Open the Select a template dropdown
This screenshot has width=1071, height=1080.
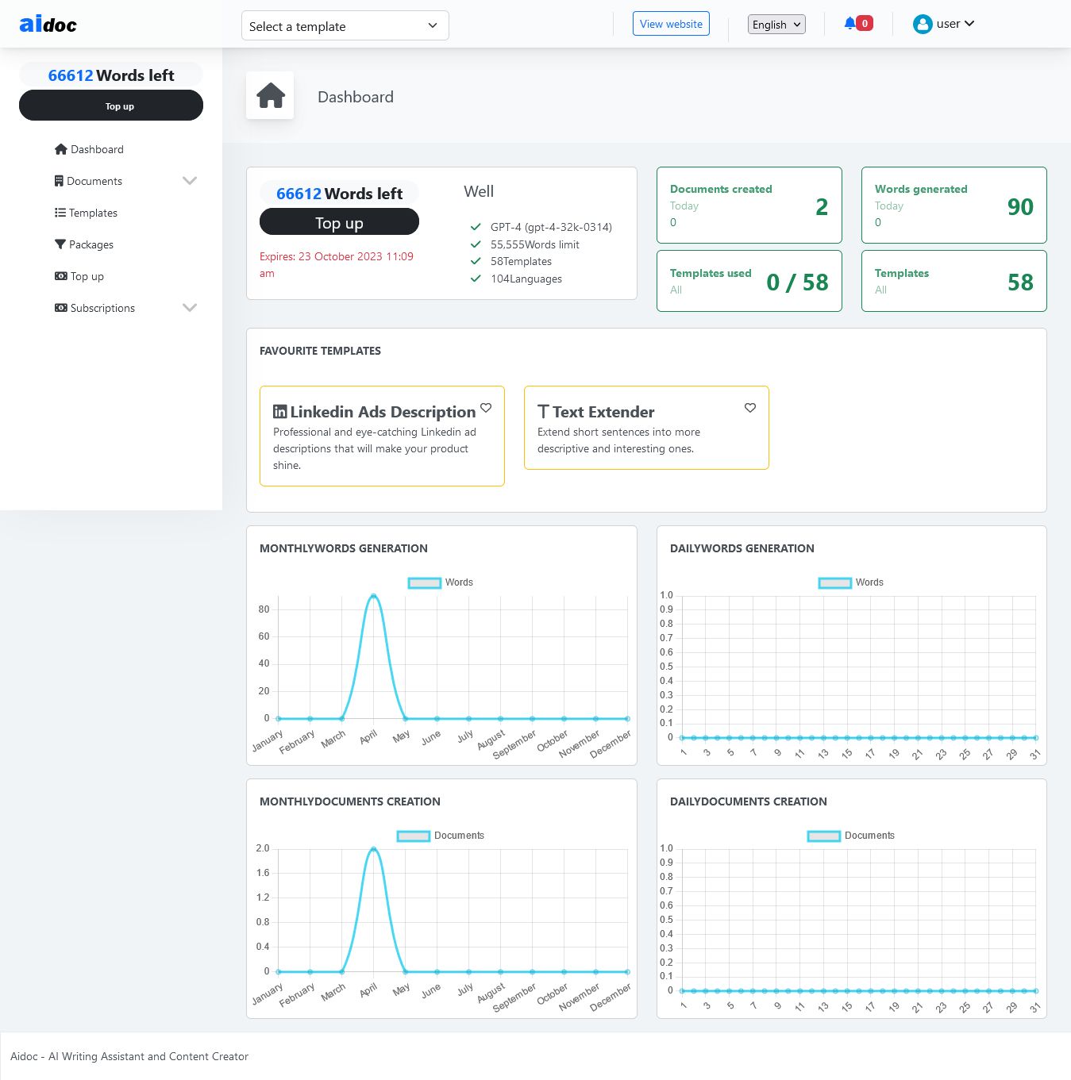pyautogui.click(x=345, y=25)
